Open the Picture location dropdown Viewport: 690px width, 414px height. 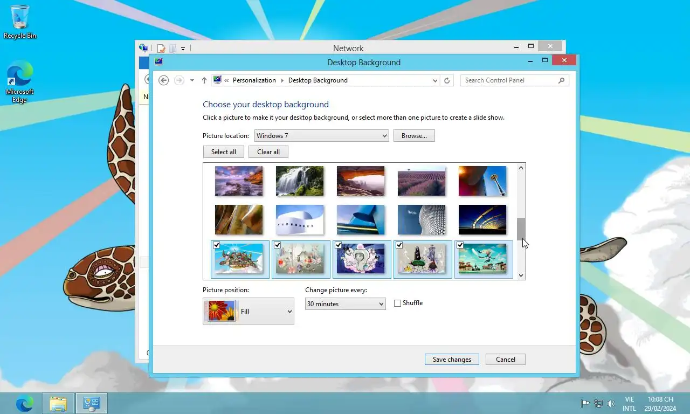pos(321,136)
